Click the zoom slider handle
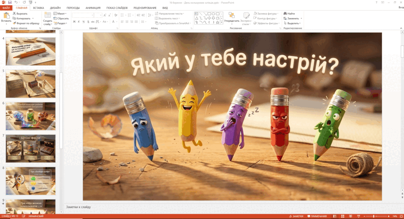Screen dimensions: 404x219 373,216
